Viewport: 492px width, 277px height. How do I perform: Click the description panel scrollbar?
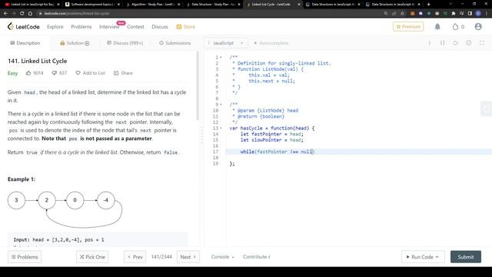pyautogui.click(x=198, y=85)
